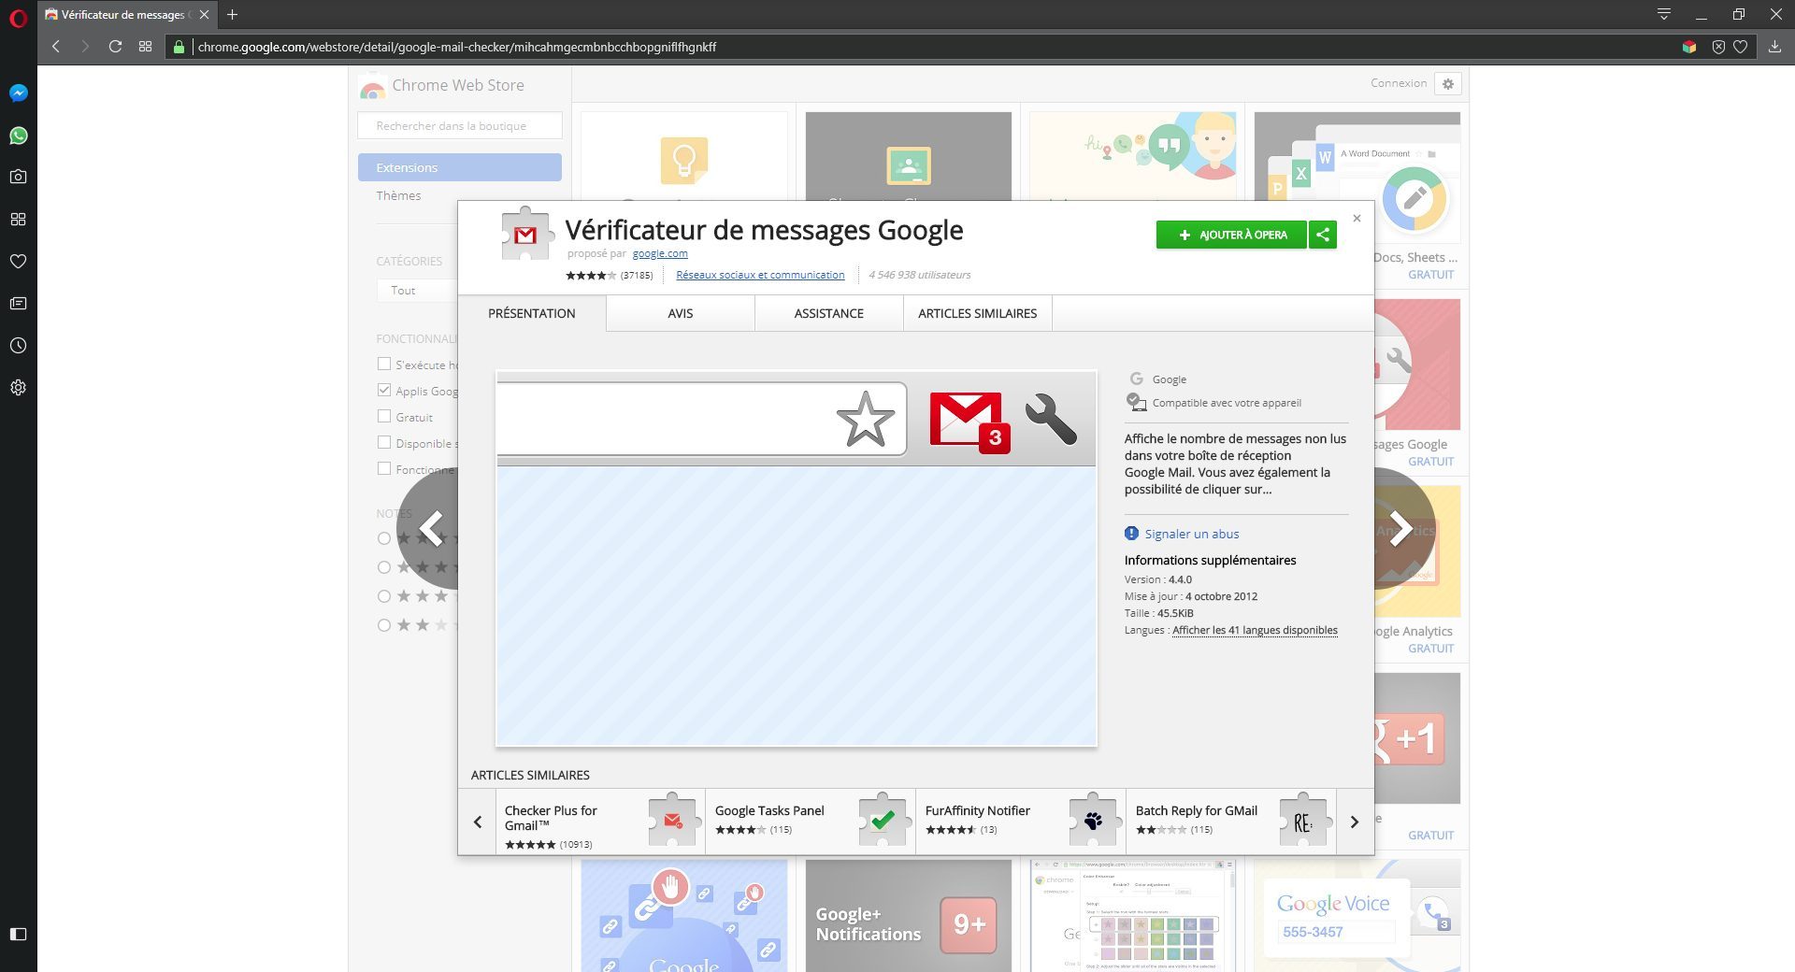Image resolution: width=1795 pixels, height=972 pixels.
Task: Click the Connexion sign-in link
Action: click(1399, 83)
